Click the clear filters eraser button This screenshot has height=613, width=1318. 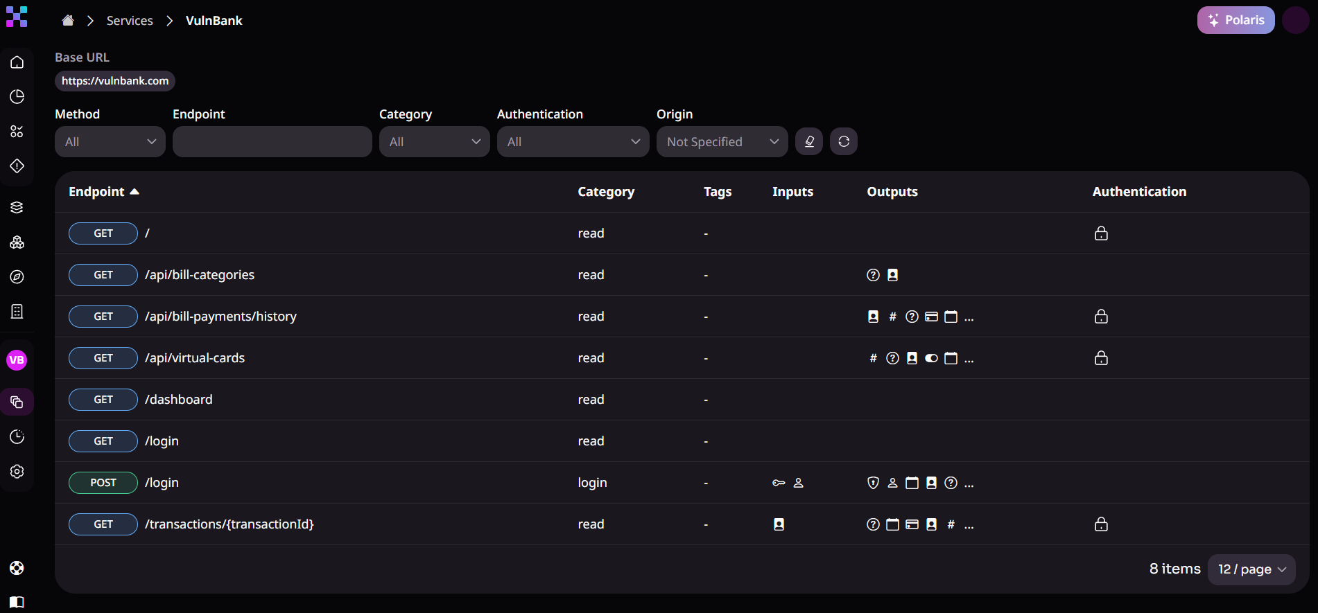[x=809, y=141]
